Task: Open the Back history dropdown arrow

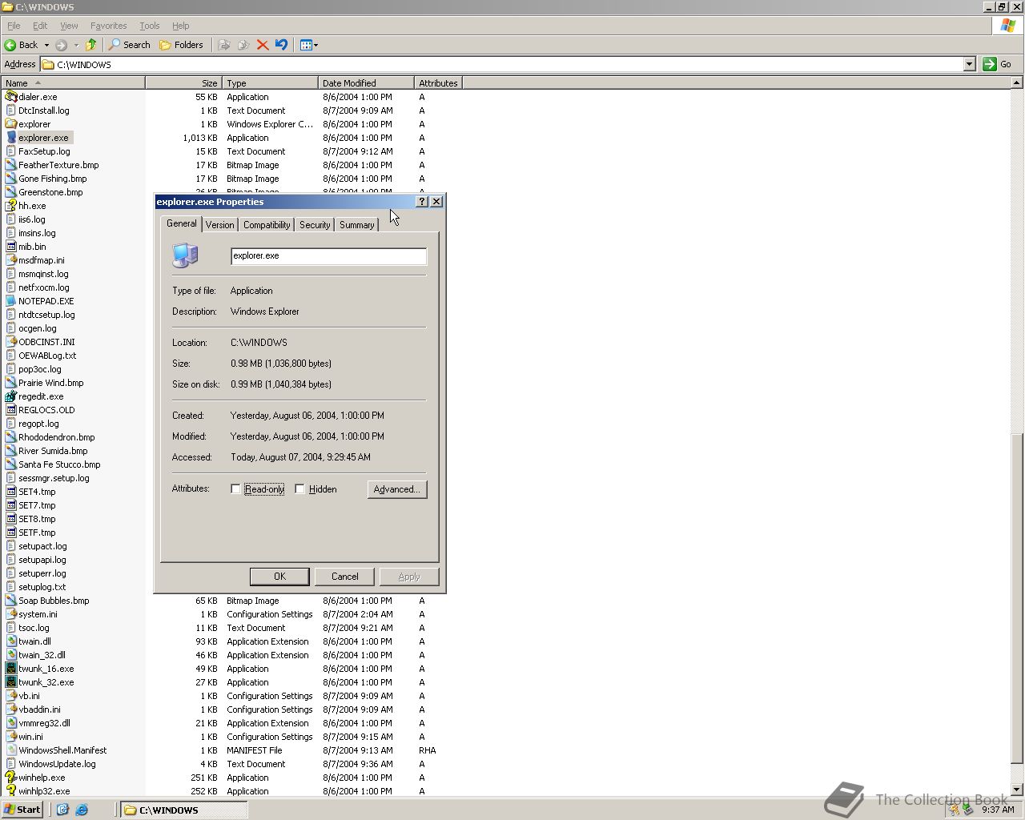Action: pyautogui.click(x=46, y=45)
